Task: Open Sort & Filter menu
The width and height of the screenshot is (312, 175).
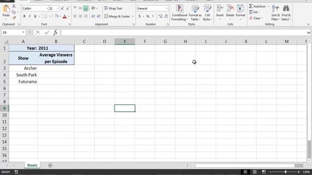Action: pos(275,13)
